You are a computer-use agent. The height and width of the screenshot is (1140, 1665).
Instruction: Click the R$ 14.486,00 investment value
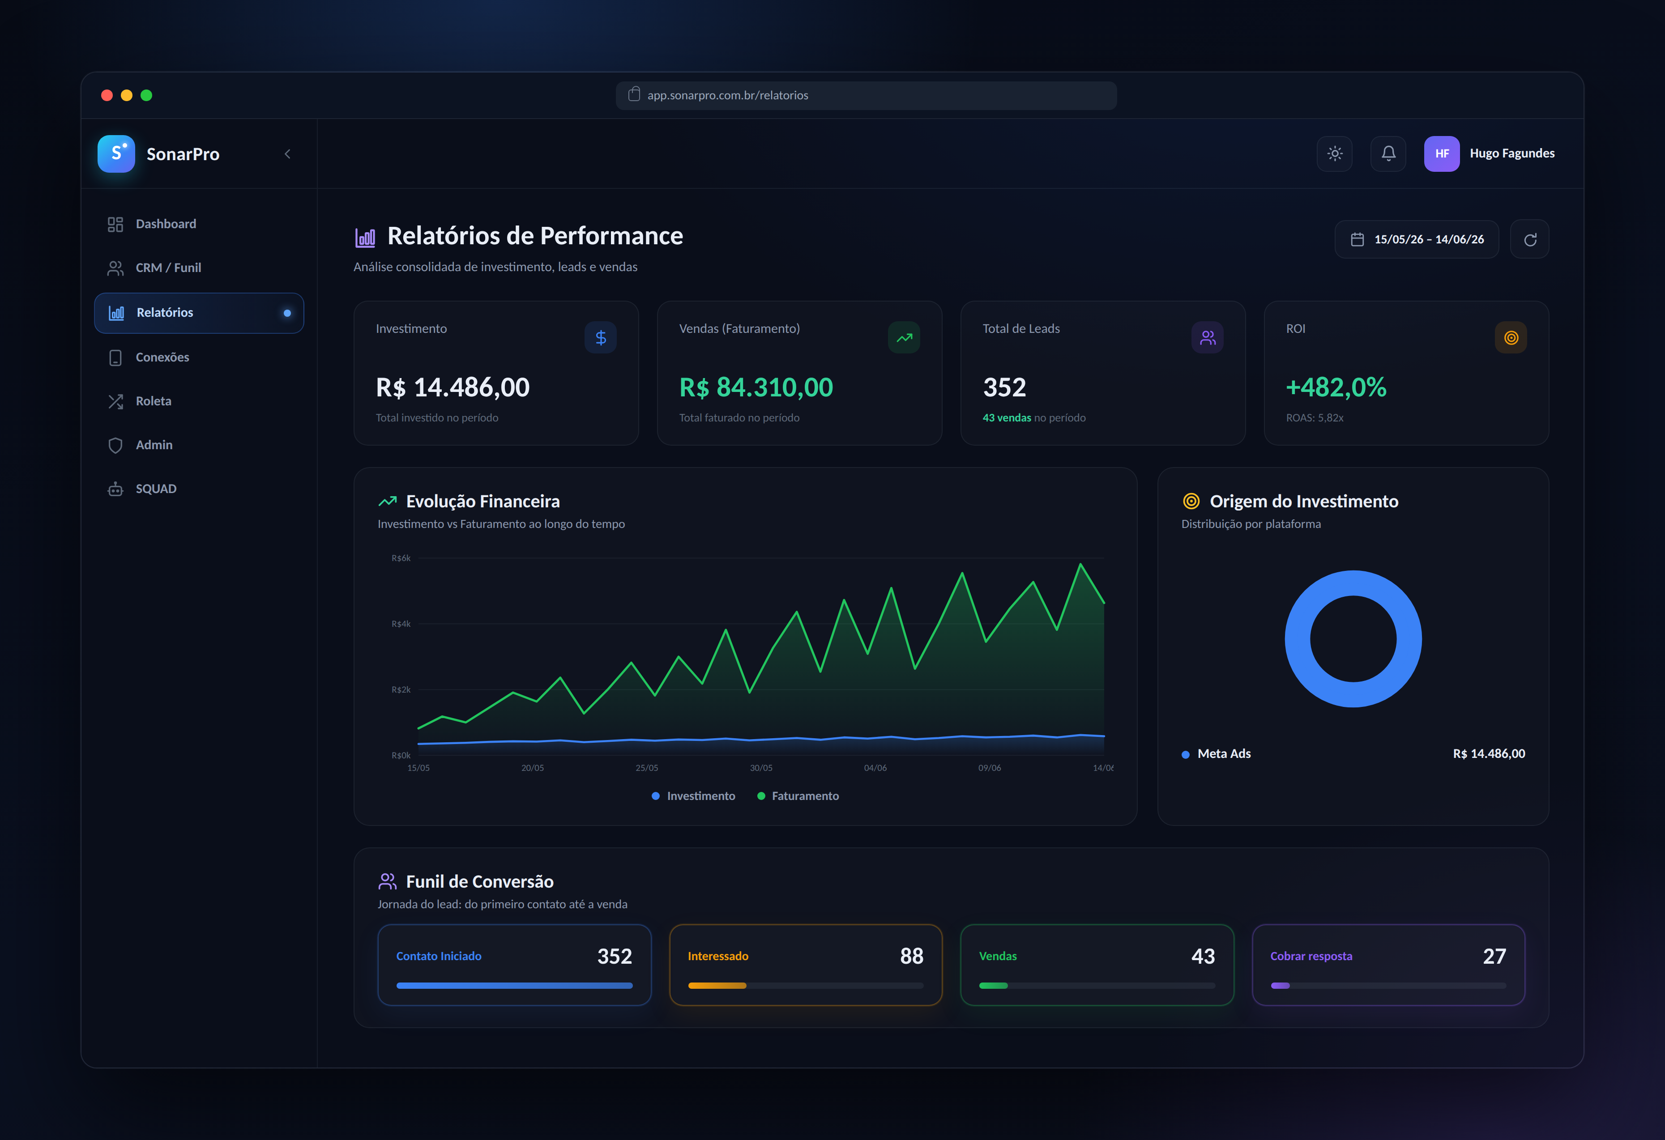pyautogui.click(x=453, y=387)
